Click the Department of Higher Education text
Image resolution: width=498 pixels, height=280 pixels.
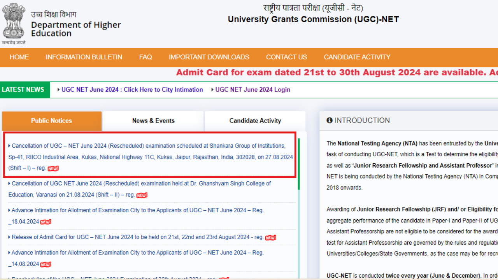pos(76,29)
